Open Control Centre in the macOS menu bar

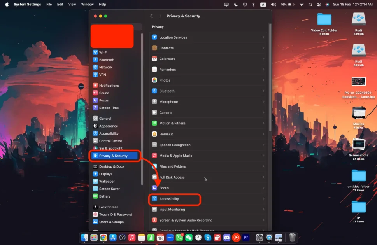319,5
